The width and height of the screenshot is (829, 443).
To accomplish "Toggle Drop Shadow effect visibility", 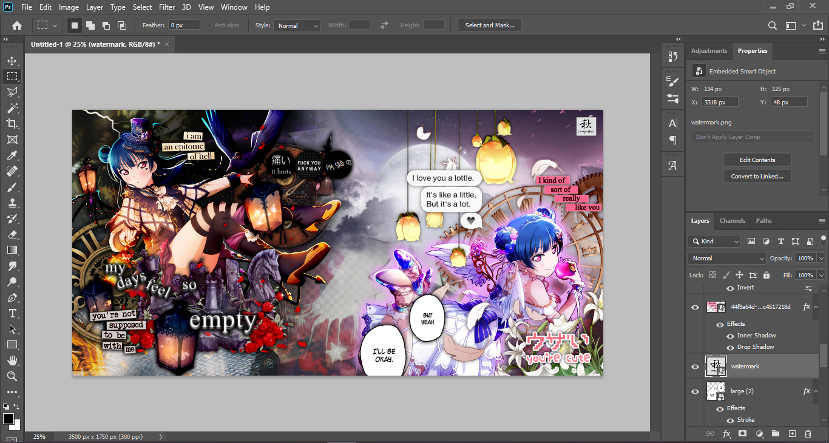I will point(731,347).
